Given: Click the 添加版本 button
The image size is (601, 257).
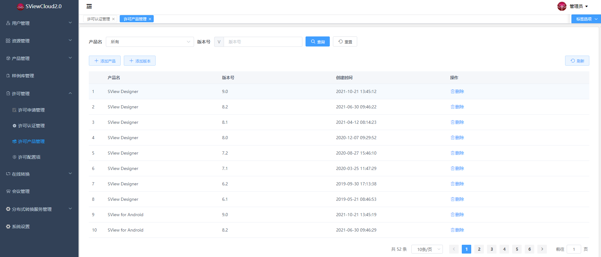Looking at the screenshot, I should click(x=140, y=61).
